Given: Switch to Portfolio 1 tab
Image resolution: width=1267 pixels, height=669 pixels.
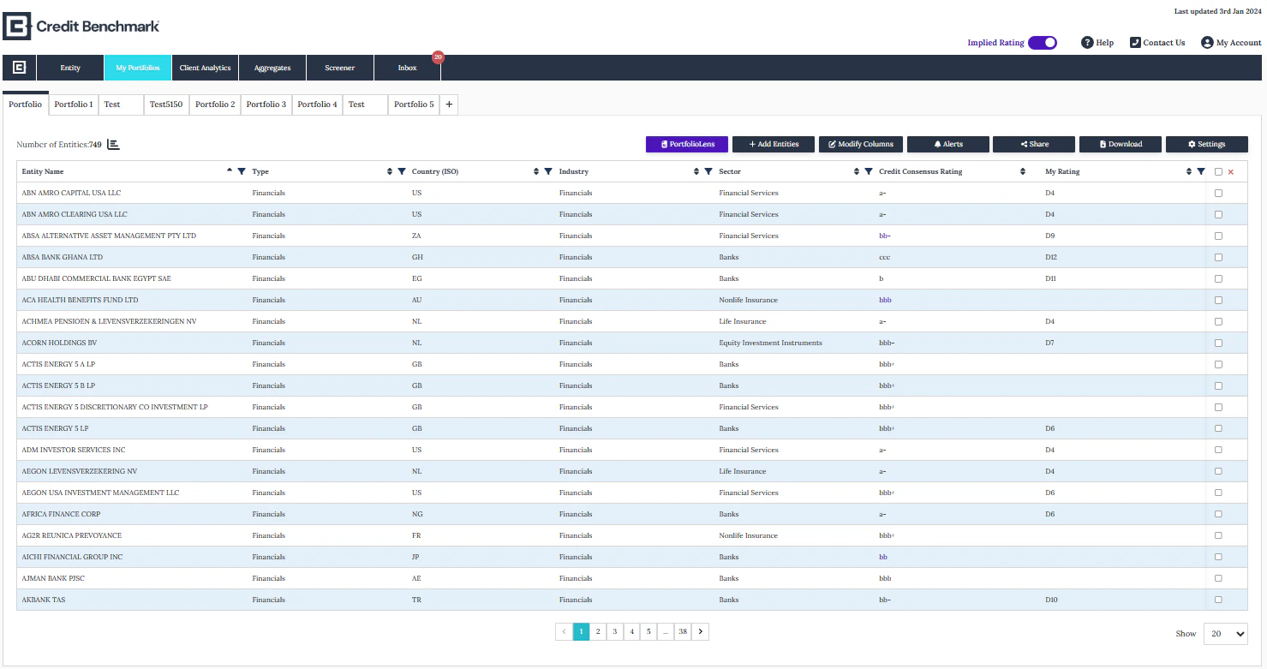Looking at the screenshot, I should (74, 105).
